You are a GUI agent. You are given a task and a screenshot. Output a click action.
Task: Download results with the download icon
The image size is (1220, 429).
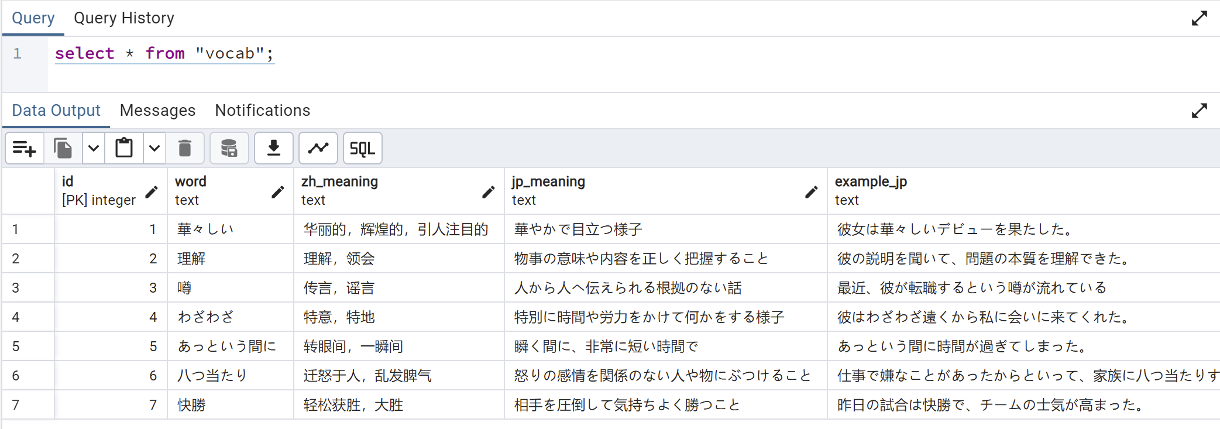pyautogui.click(x=274, y=149)
